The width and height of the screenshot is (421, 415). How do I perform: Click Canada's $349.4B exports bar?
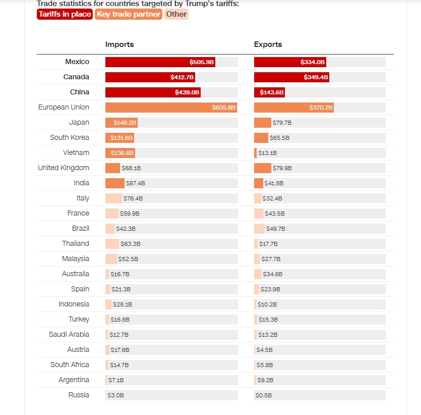click(x=291, y=77)
